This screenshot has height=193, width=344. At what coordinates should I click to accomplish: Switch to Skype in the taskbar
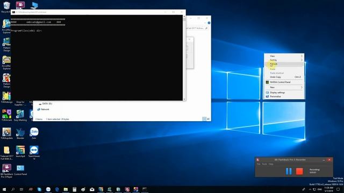click(39, 189)
